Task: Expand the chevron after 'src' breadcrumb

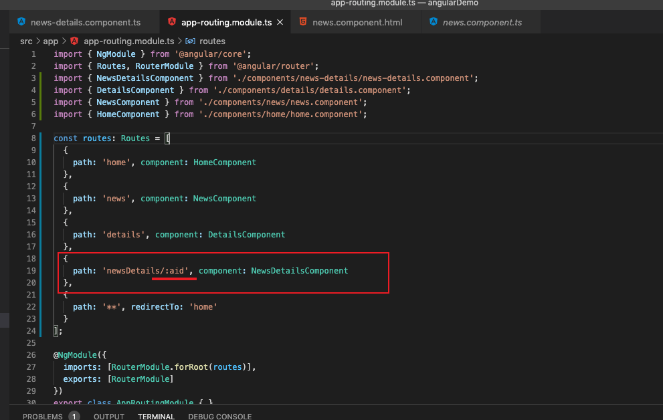Action: (37, 41)
